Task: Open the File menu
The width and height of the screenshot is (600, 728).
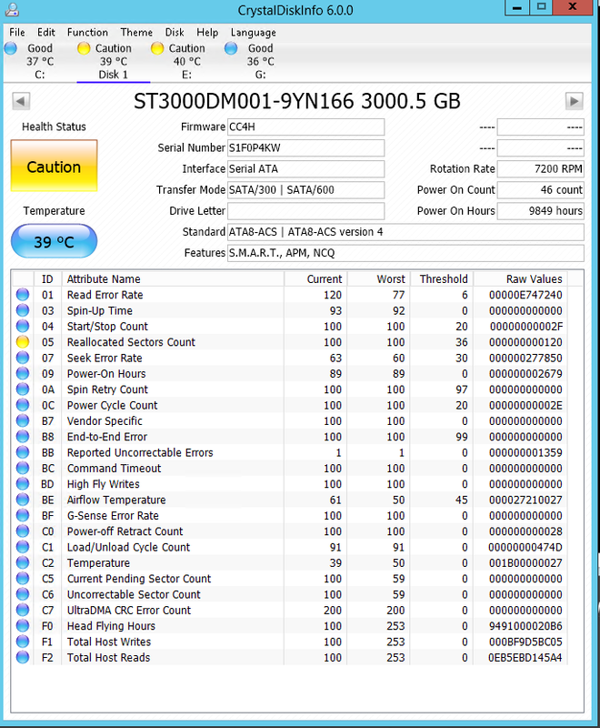Action: [17, 33]
